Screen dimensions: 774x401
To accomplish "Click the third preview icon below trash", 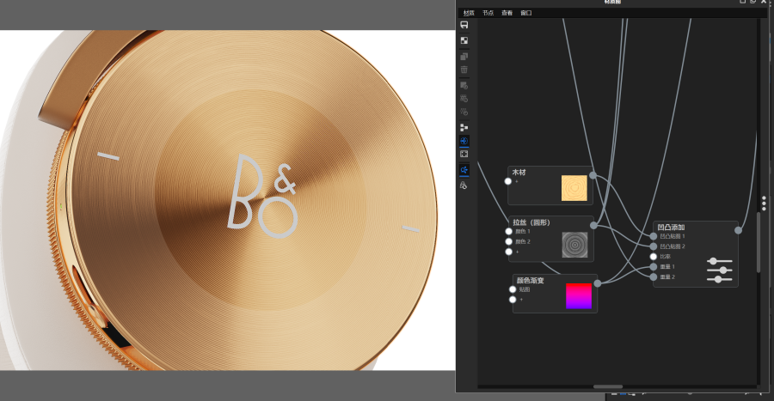I will (x=464, y=112).
